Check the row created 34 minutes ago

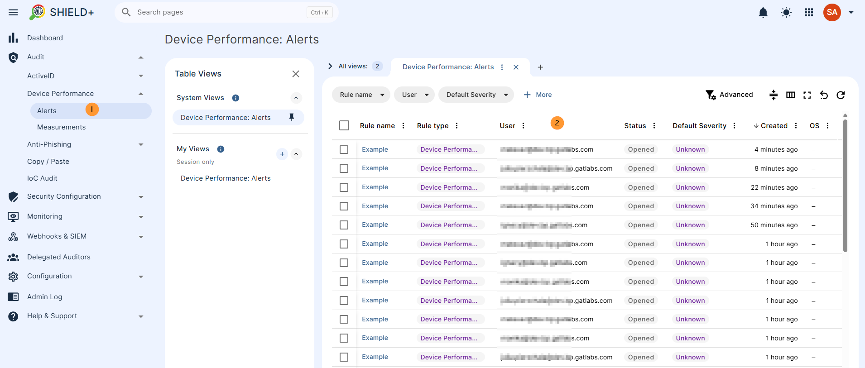344,206
